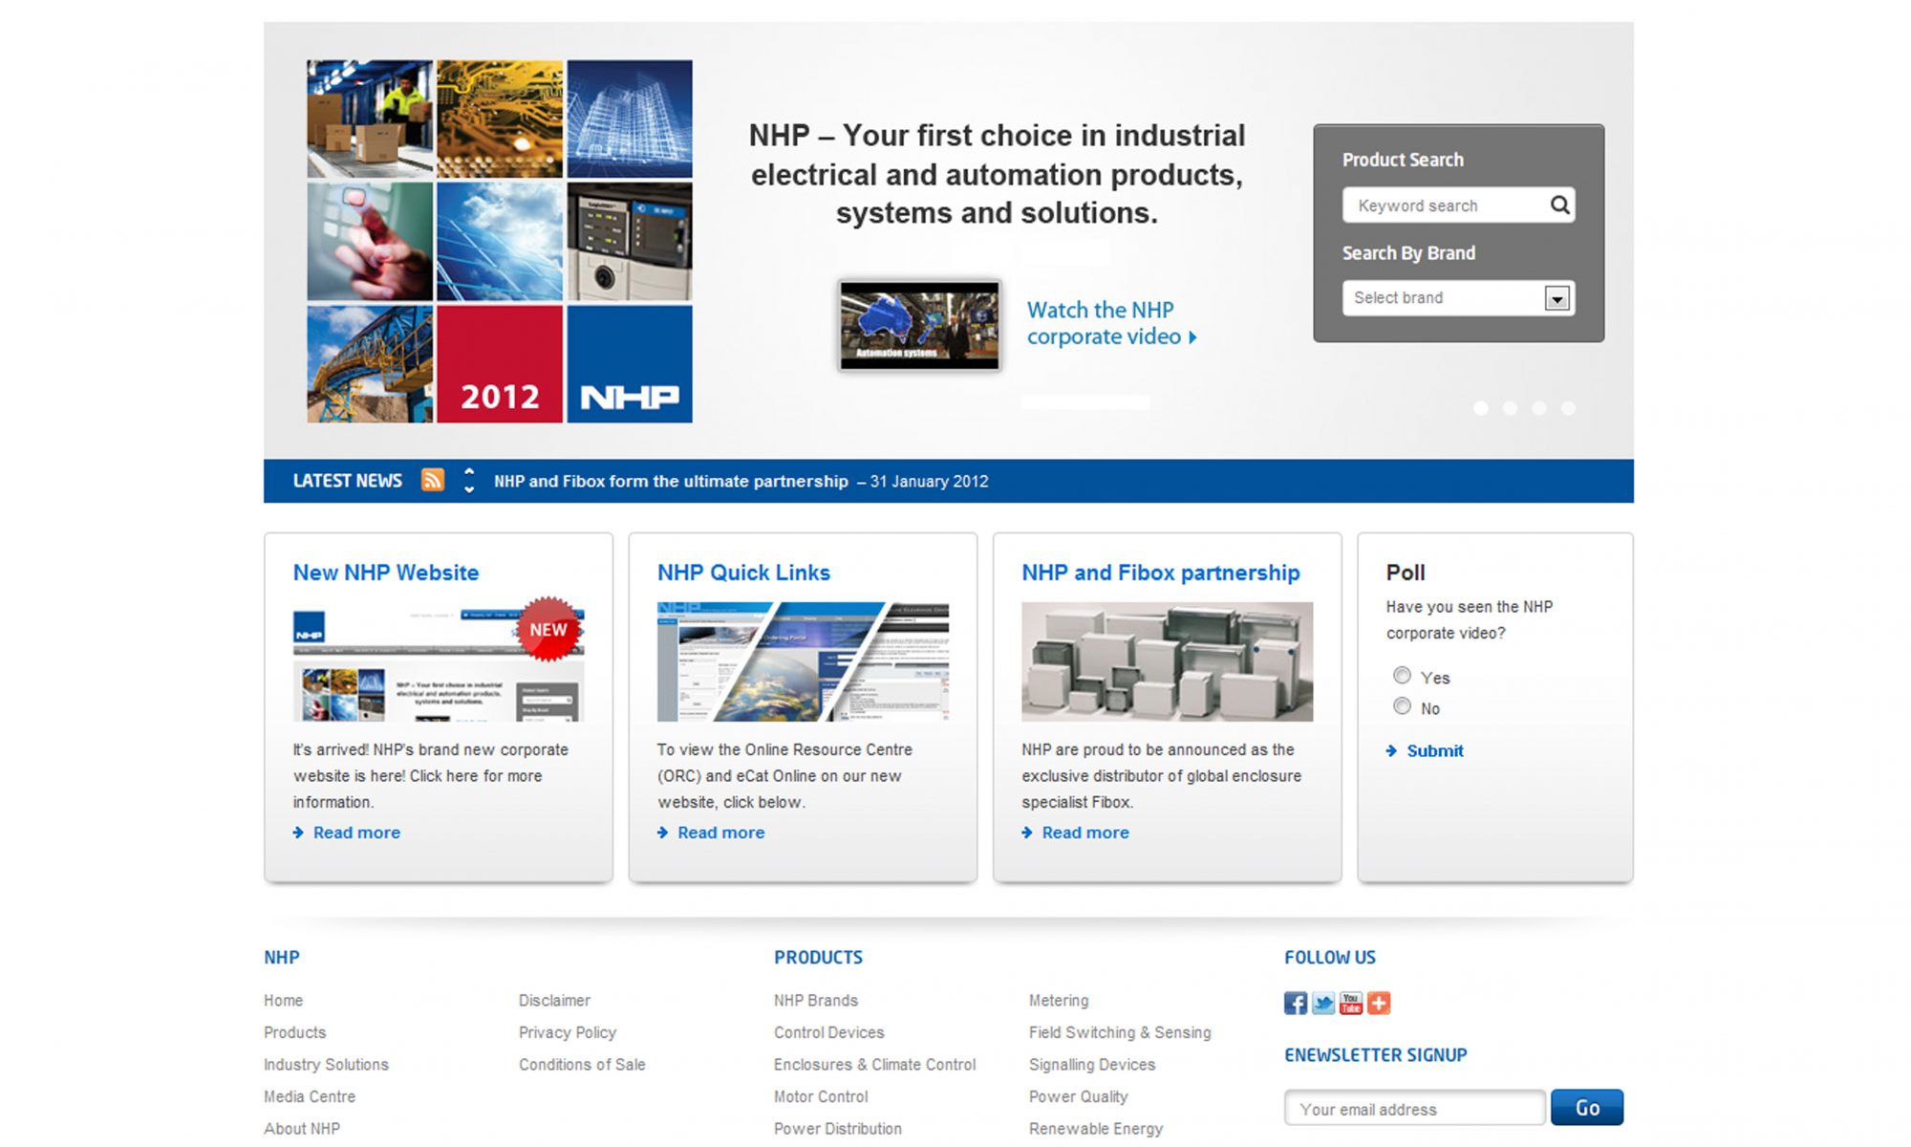Go to the second banner slide dot
The width and height of the screenshot is (1911, 1147).
1510,408
